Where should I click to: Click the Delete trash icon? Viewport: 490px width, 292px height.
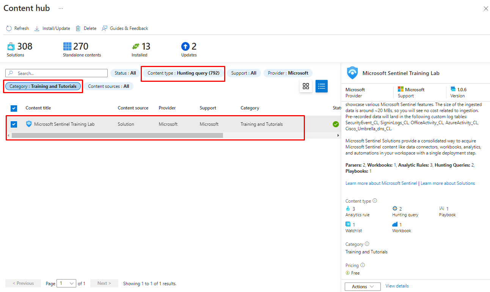78,28
